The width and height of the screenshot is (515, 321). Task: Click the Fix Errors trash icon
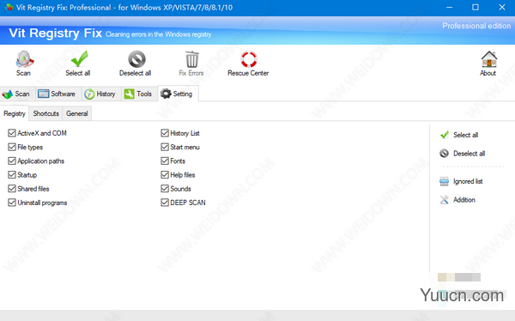[191, 64]
